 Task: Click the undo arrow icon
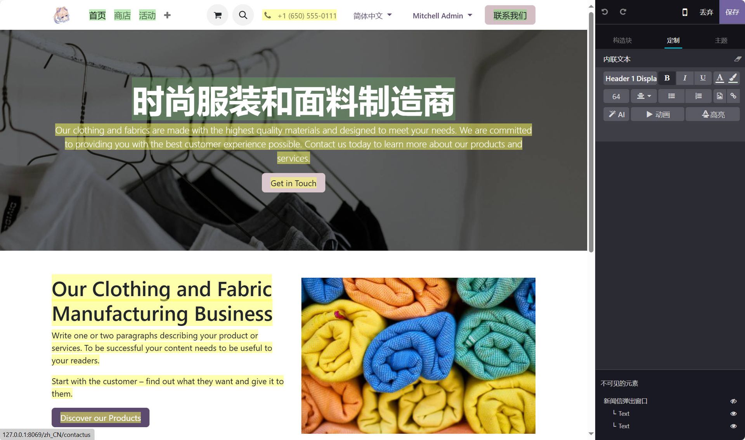click(605, 12)
